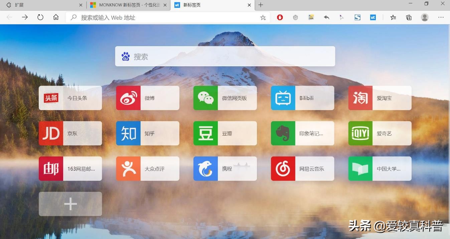Click the address bar
Image resolution: width=450 pixels, height=239 pixels.
coord(150,17)
